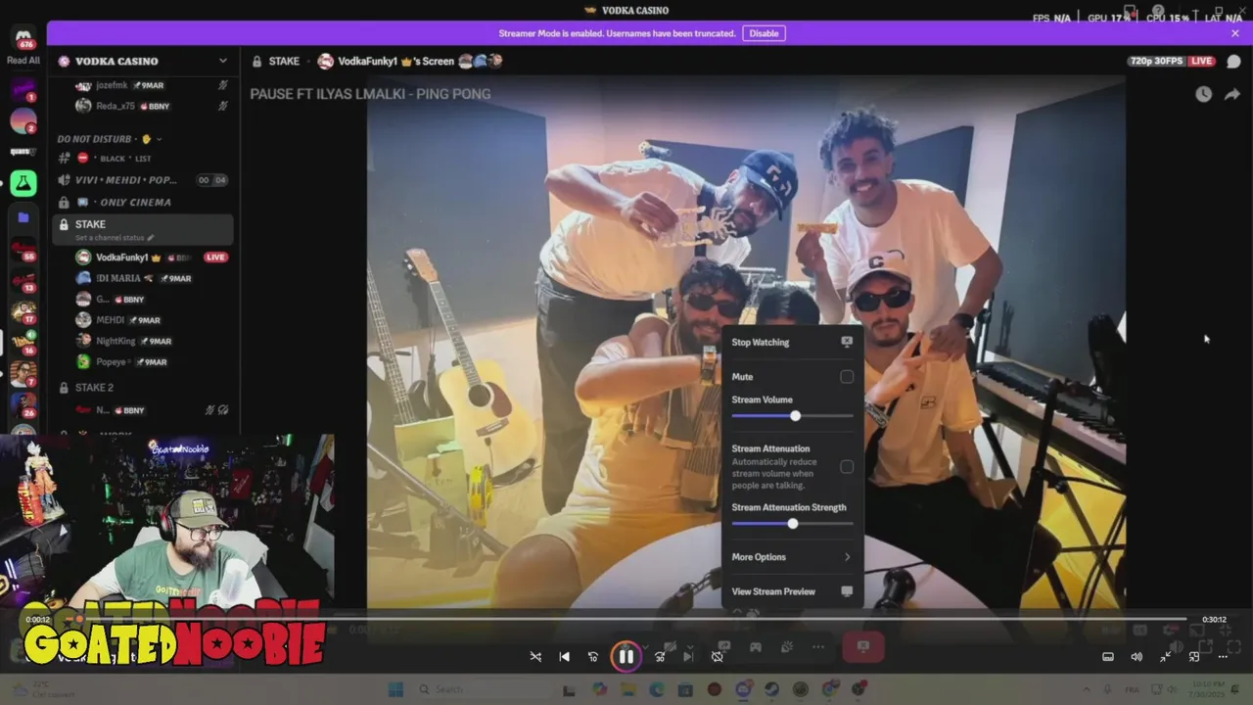Rewind 10 seconds
Image resolution: width=1253 pixels, height=705 pixels.
tap(593, 657)
